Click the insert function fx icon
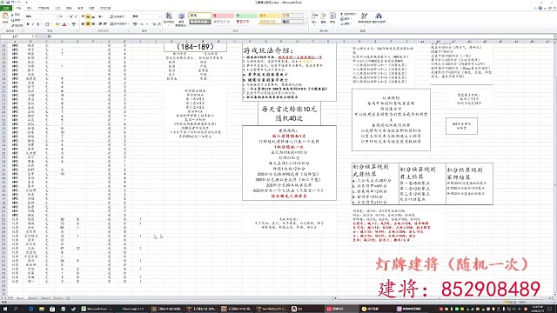557x313 pixels. (x=49, y=37)
